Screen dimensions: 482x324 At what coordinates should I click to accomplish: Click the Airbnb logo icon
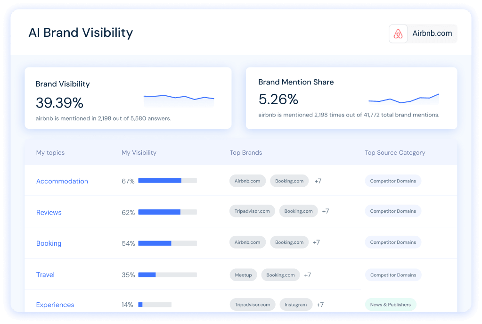pyautogui.click(x=398, y=33)
